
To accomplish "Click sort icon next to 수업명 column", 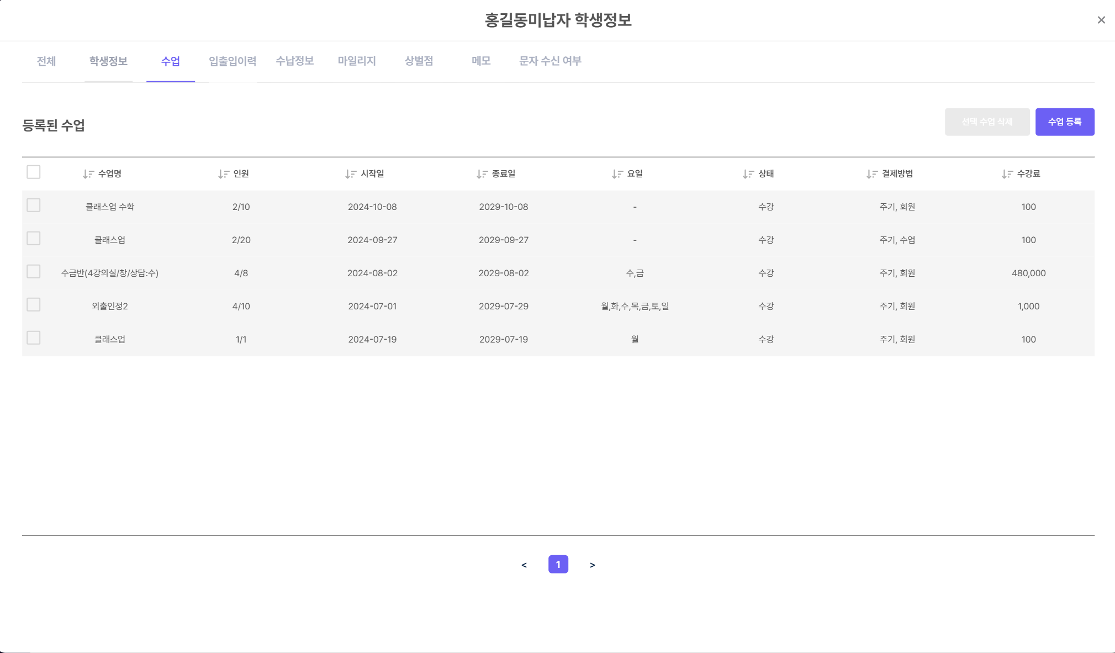I will [88, 174].
